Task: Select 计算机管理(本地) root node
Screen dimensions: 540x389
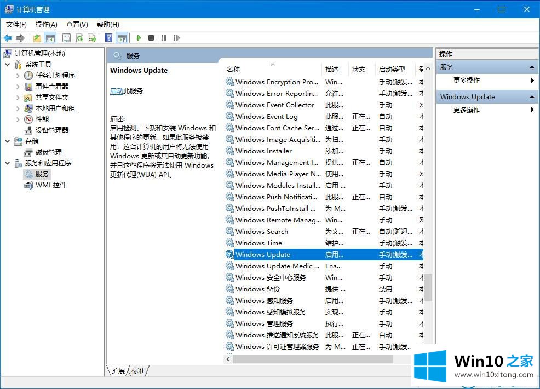Action: 39,53
